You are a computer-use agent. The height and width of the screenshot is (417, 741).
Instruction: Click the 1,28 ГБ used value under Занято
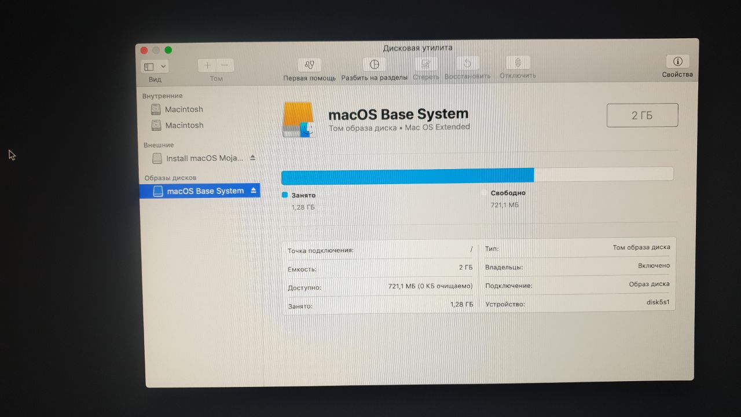pyautogui.click(x=303, y=207)
